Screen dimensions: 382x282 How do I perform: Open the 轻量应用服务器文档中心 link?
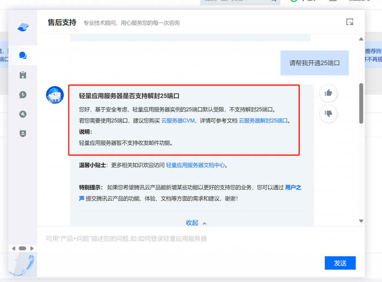[195, 165]
